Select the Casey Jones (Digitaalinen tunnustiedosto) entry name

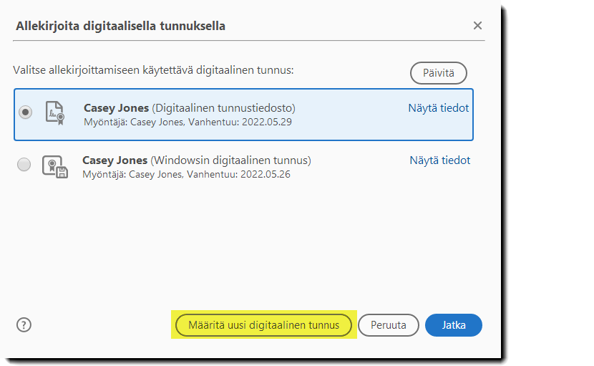pyautogui.click(x=189, y=108)
